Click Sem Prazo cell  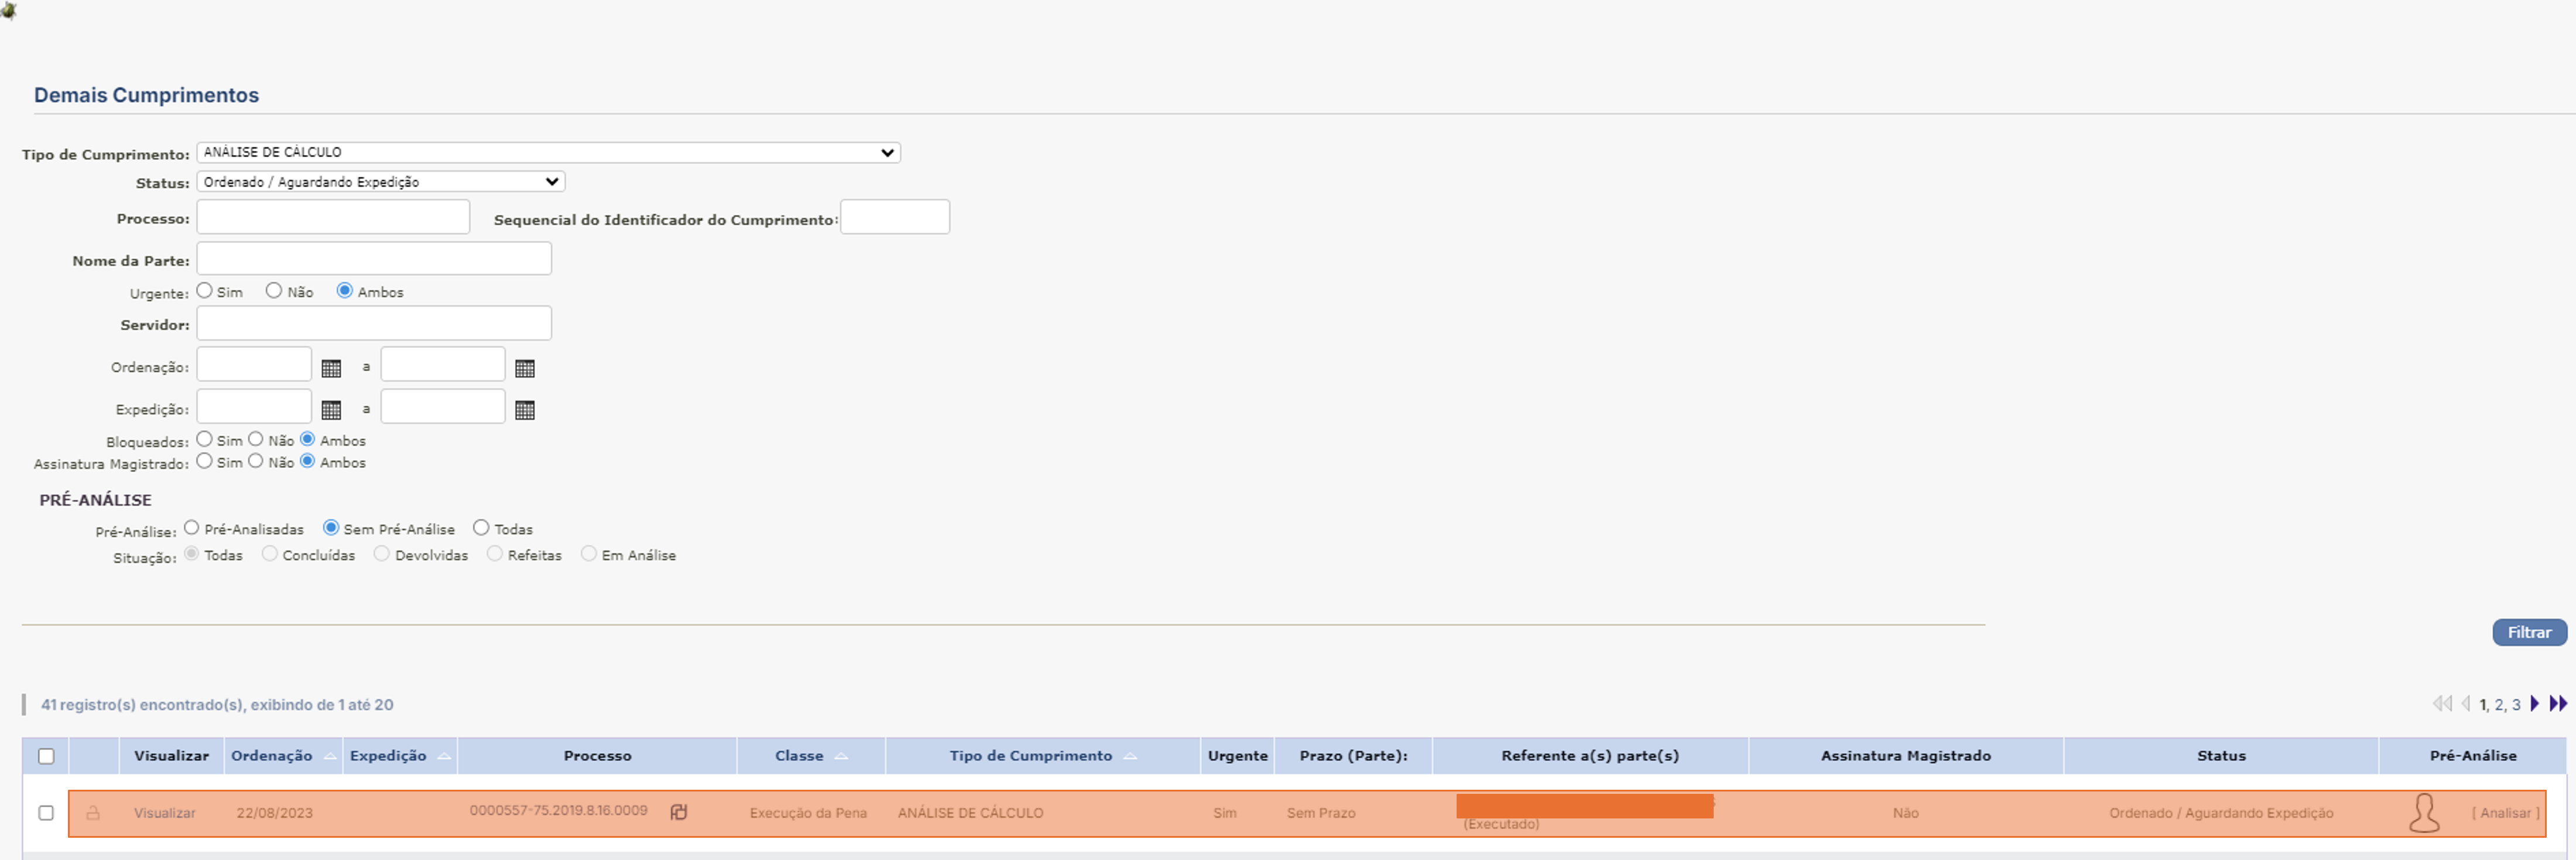[1321, 813]
